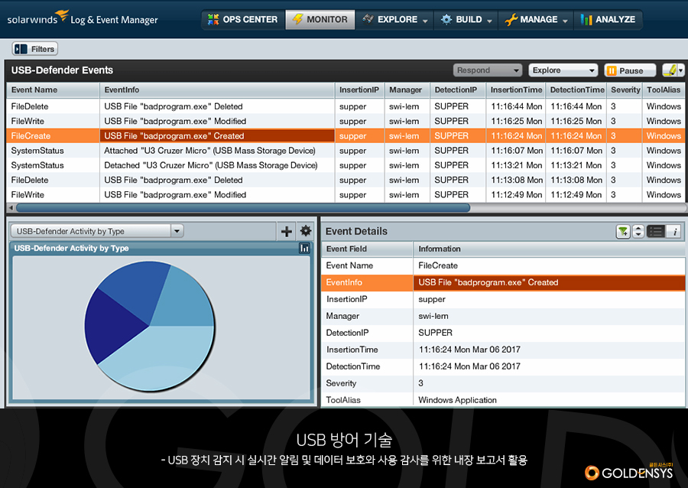Screen dimensions: 688x488
Task: Select the Detached "U3 Cruzer Micro" event
Action: pos(346,165)
